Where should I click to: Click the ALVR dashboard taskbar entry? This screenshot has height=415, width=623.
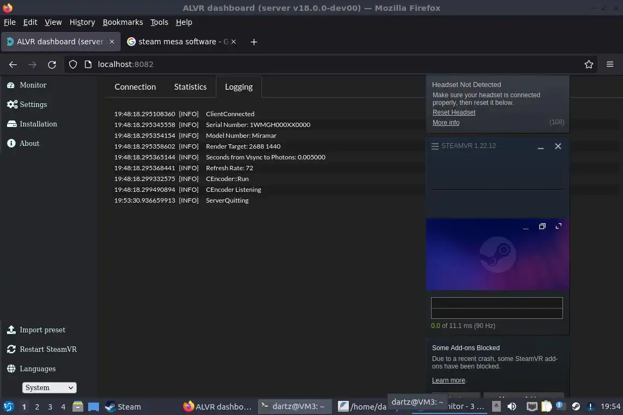[218, 407]
